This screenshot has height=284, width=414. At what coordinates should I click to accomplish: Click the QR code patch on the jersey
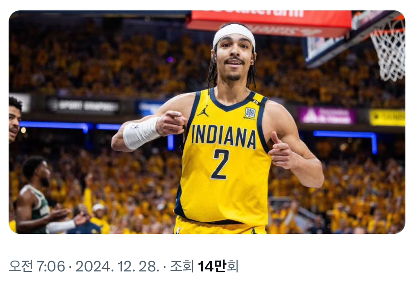pos(250,112)
